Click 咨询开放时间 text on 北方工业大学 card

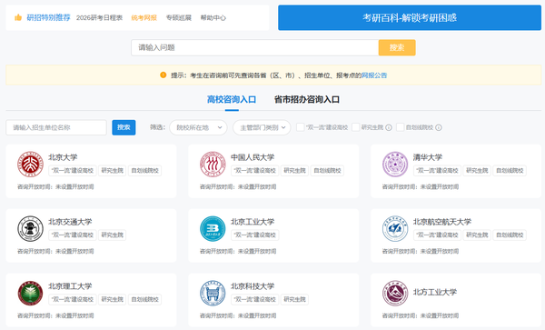(x=421, y=316)
